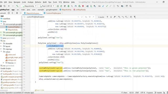This screenshot has width=168, height=94.
Task: Open the MapsActivity run configuration dropdown
Action: (29, 6)
